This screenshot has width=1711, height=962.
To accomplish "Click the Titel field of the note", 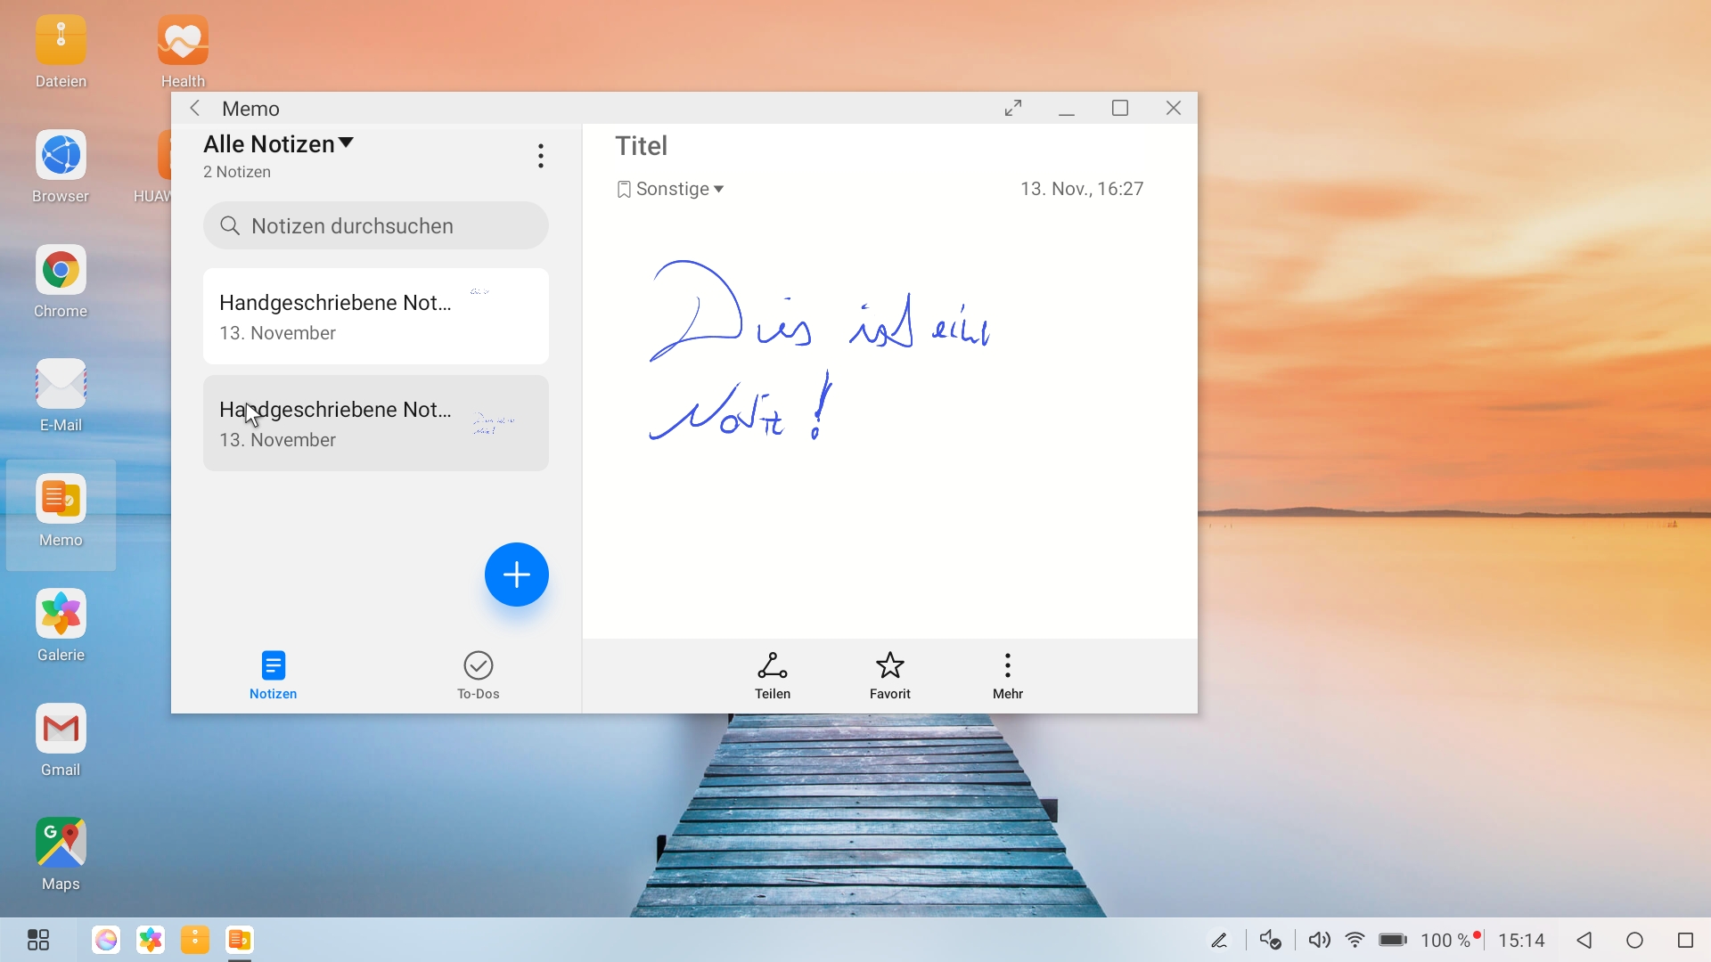I will click(642, 146).
